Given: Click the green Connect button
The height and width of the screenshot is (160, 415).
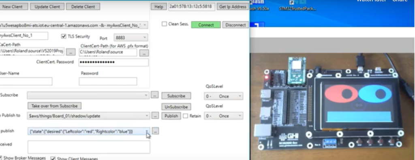Looking at the screenshot, I should click(x=205, y=25).
